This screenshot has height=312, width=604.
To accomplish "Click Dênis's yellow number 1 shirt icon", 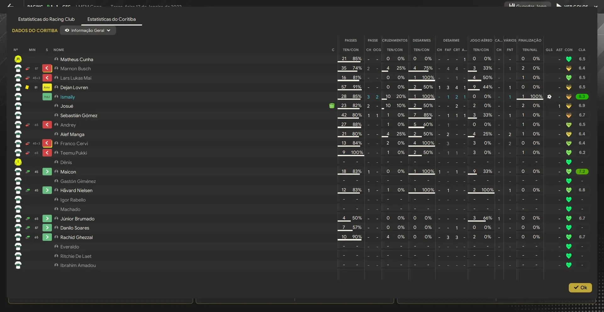I will point(18,162).
